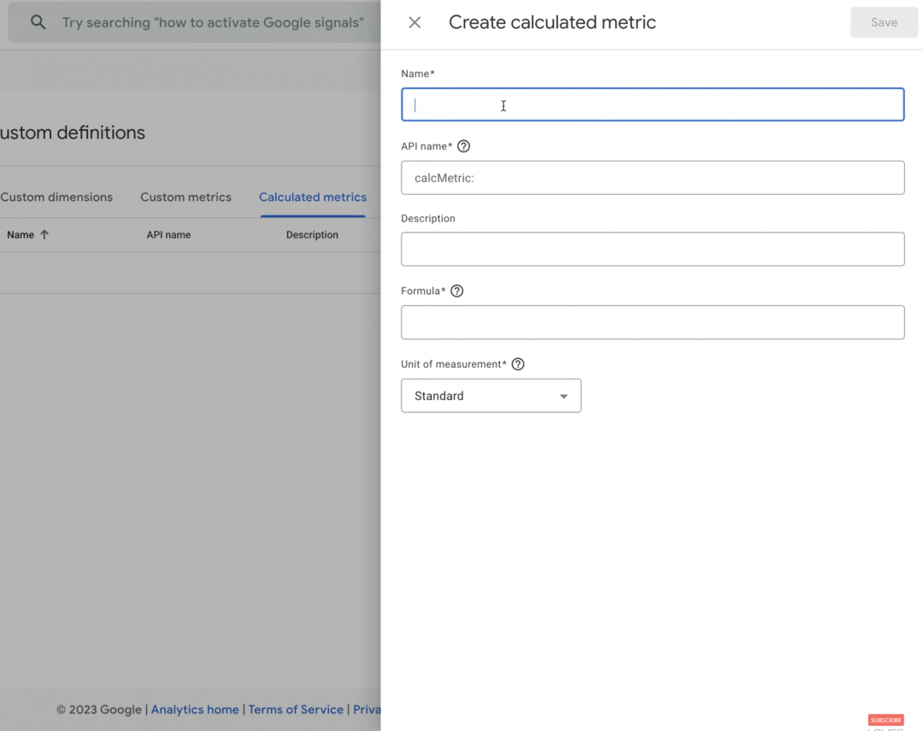Open the Analytics home link
923x731 pixels.
pos(195,710)
